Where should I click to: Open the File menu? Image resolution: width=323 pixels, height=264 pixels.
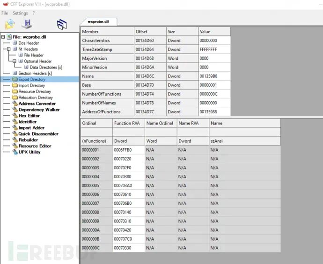pyautogui.click(x=5, y=13)
